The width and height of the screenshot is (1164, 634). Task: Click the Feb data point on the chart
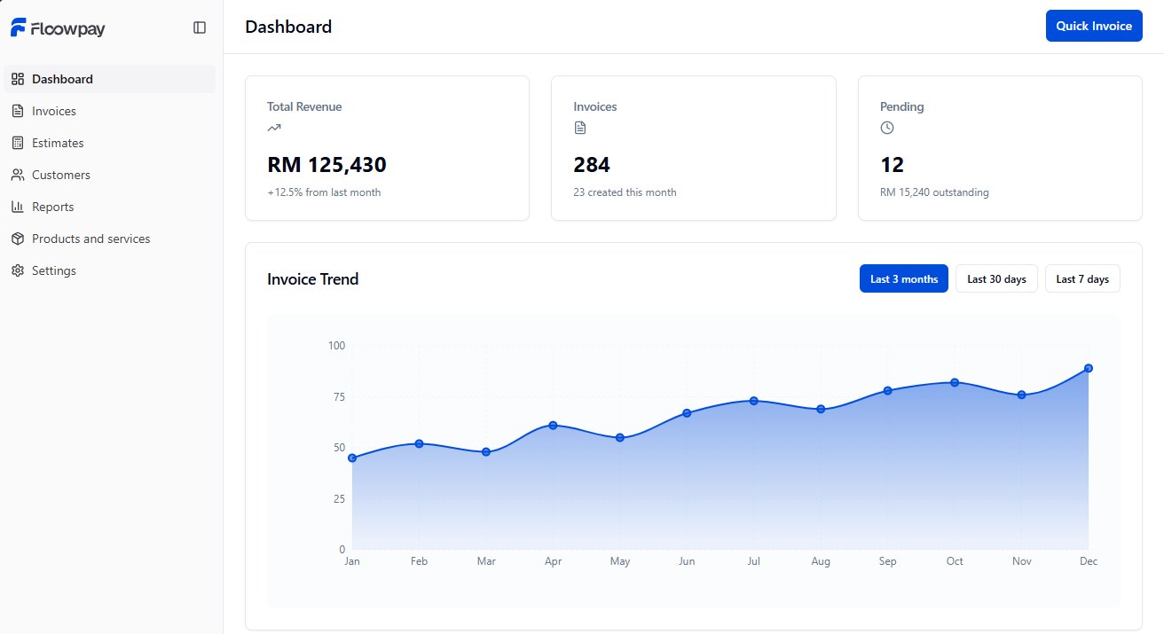(x=419, y=443)
